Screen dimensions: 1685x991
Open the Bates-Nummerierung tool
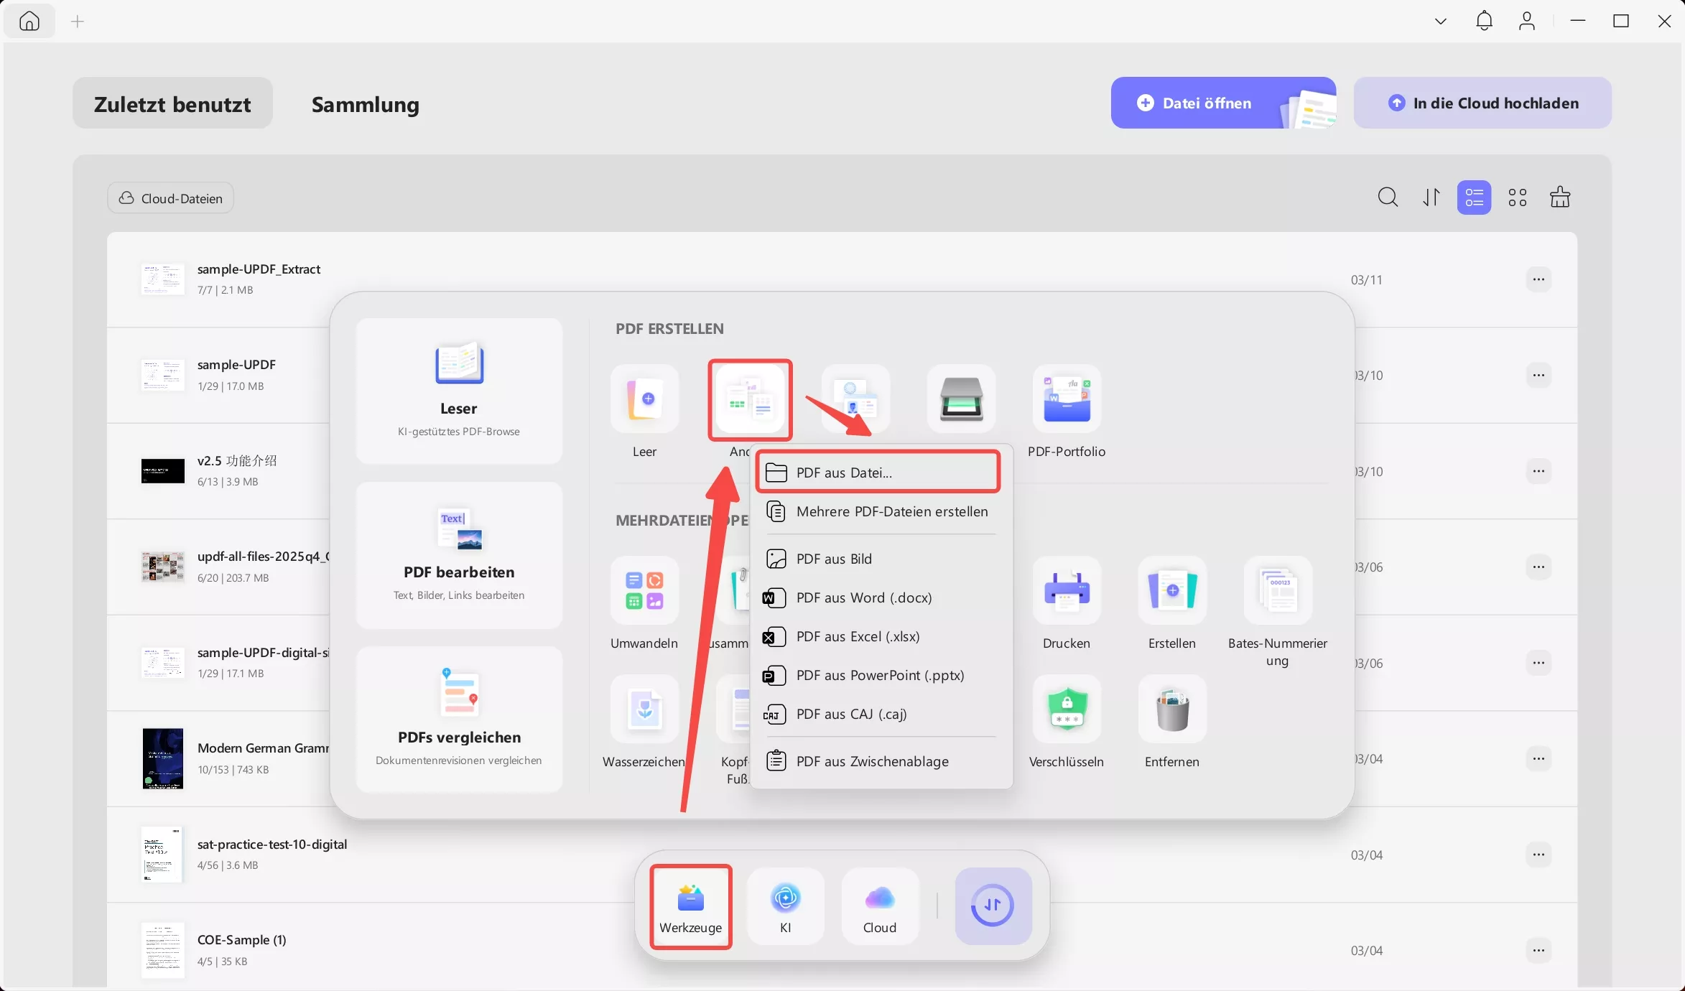[x=1278, y=590]
